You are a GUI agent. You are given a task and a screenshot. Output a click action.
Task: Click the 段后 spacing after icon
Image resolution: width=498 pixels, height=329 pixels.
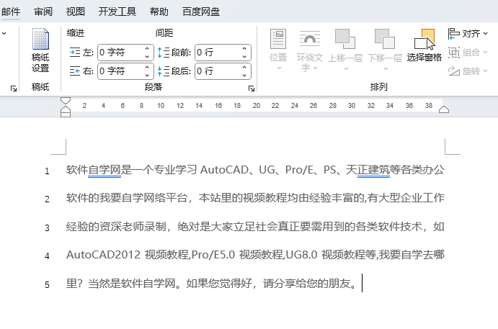click(x=164, y=71)
